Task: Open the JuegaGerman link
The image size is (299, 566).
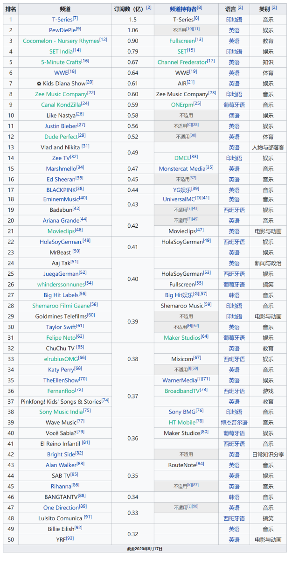Action: coord(61,274)
